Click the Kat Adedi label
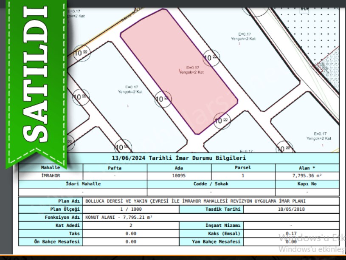 click(x=68, y=225)
